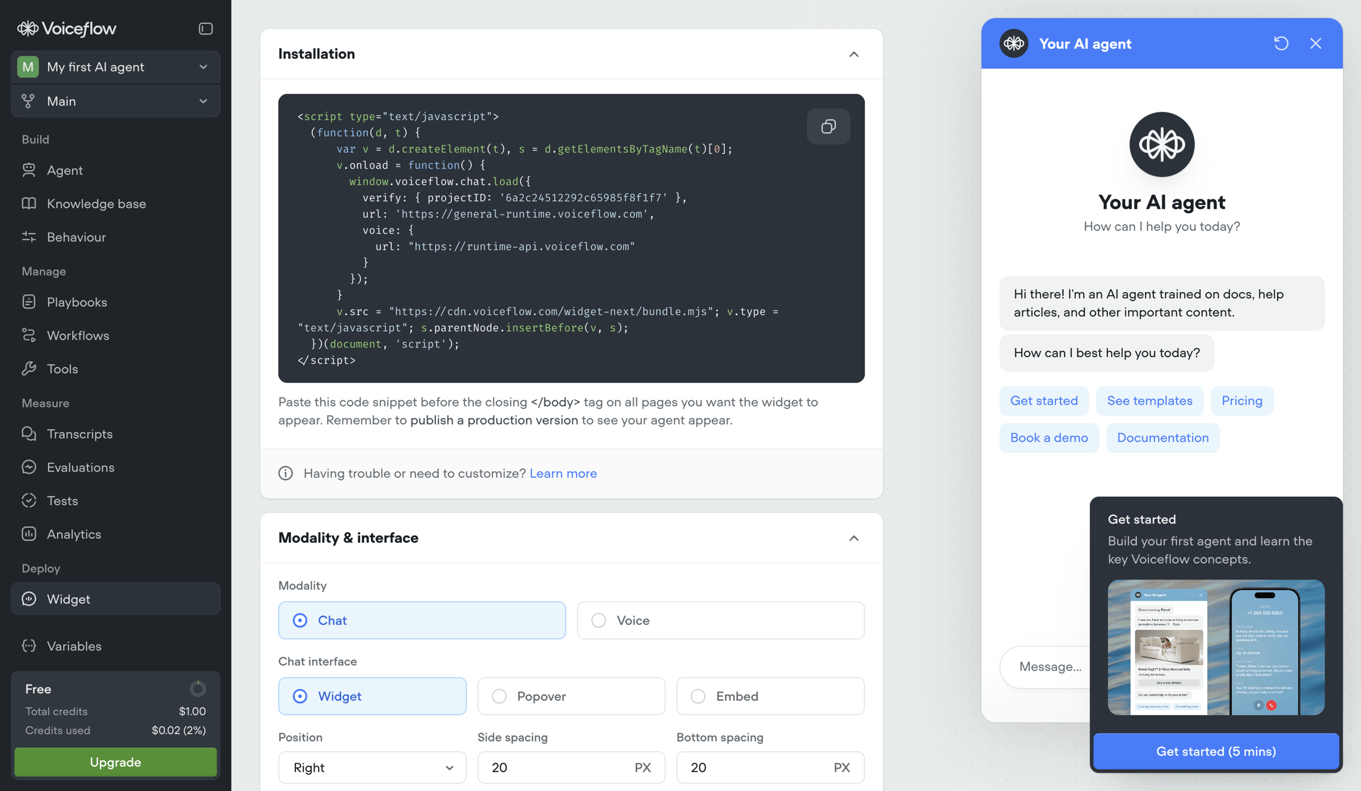Open the Agent page
Image resolution: width=1361 pixels, height=791 pixels.
tap(116, 170)
